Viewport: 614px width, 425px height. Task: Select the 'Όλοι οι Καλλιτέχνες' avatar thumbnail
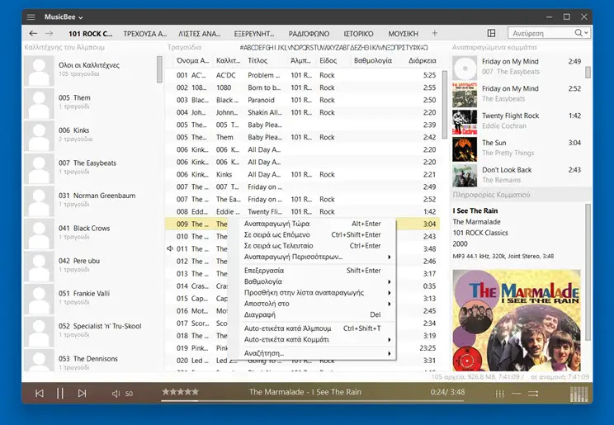coord(39,70)
